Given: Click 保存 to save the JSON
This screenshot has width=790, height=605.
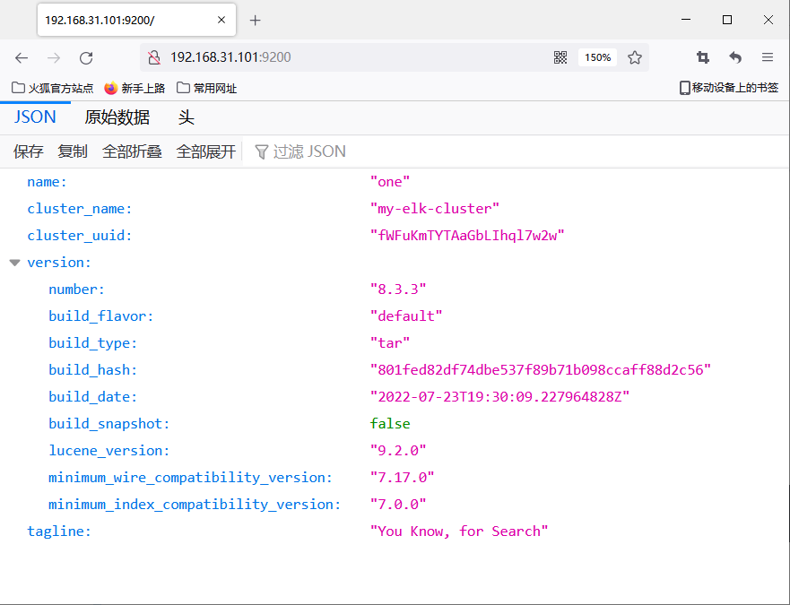Looking at the screenshot, I should click(x=29, y=151).
